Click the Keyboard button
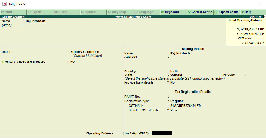Viewport: 266px width, 138px height. click(x=173, y=12)
